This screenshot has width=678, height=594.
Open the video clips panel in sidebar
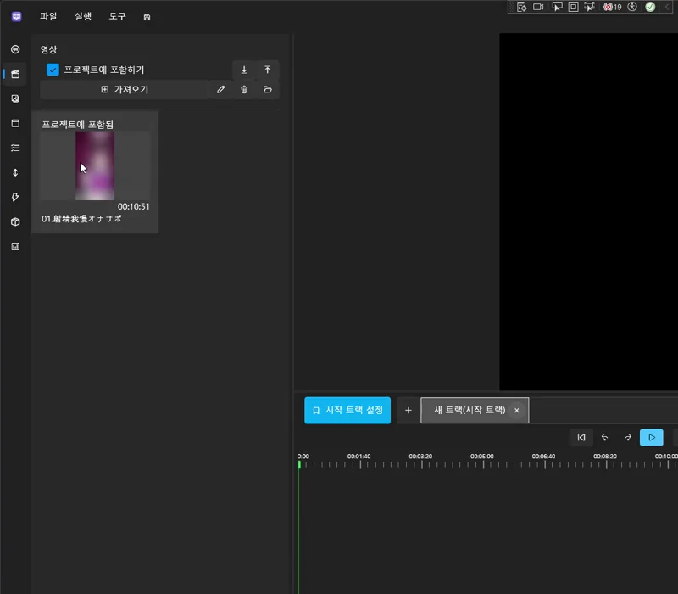[x=15, y=74]
